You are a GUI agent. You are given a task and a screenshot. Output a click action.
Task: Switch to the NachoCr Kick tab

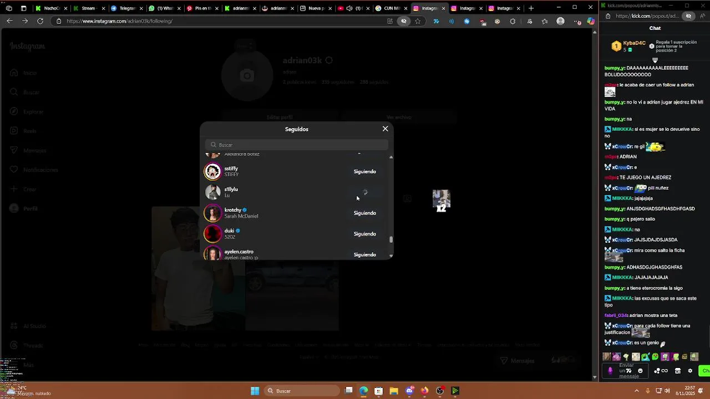(52, 8)
